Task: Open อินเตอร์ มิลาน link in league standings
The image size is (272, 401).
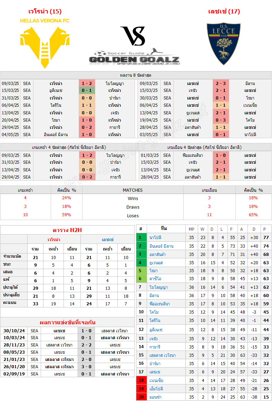Action: (162, 246)
